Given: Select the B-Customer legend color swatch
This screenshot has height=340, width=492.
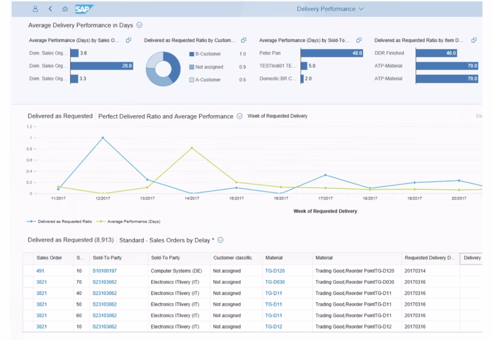Looking at the screenshot, I should click(x=191, y=54).
